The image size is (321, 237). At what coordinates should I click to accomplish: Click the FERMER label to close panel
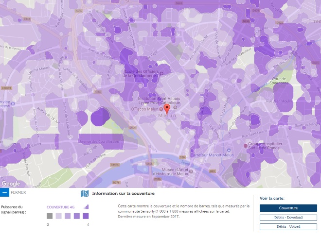[x=18, y=192]
